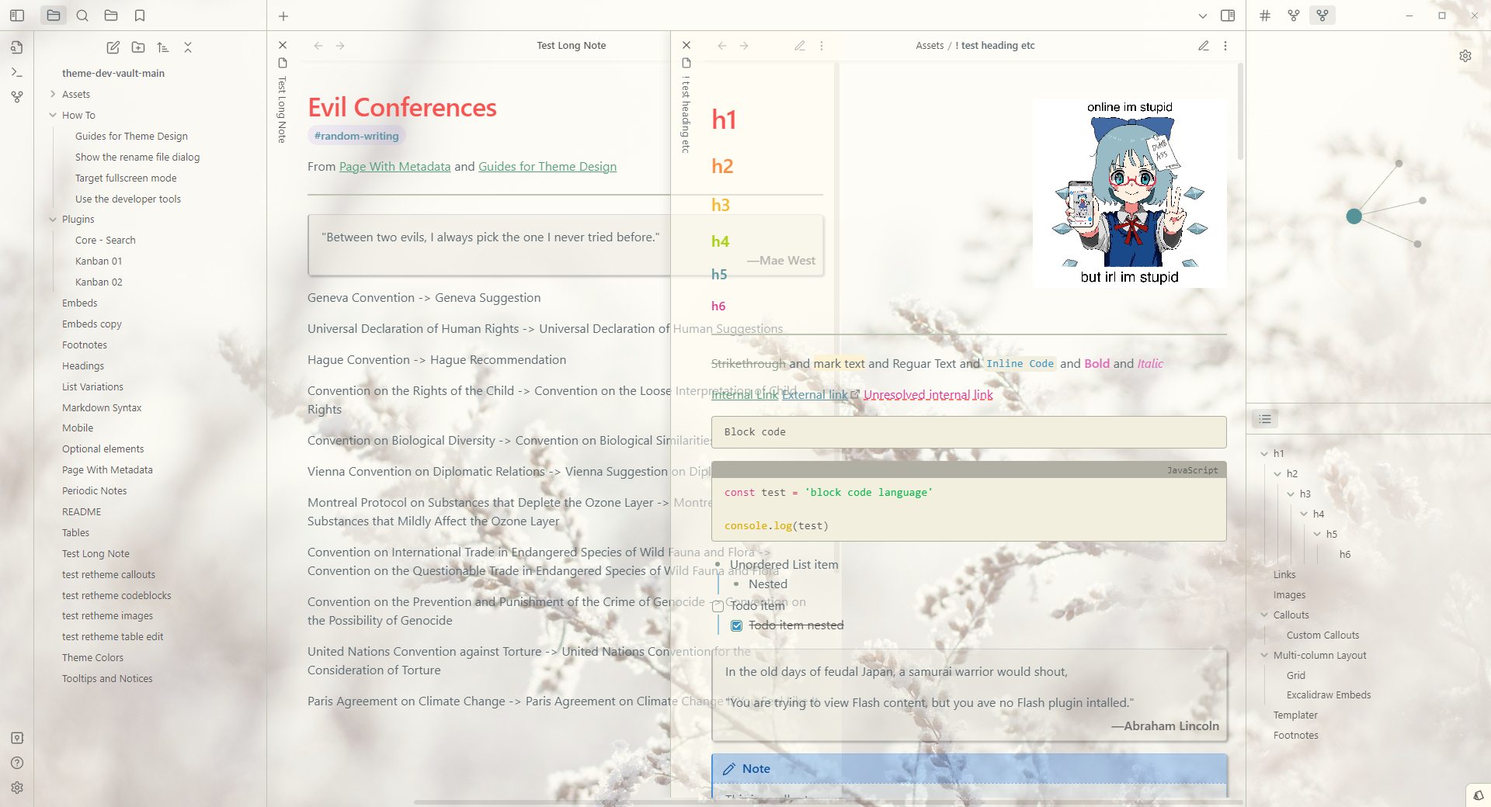
Task: Open Test Long Note in file list
Action: [96, 554]
